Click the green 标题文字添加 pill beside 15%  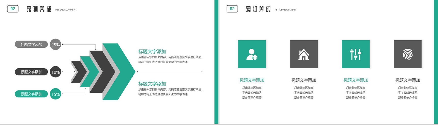[31, 94]
